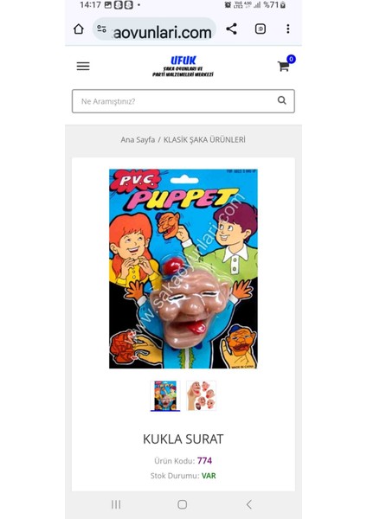Select the first packaged puppet thumbnail
The image size is (367, 519).
[165, 396]
